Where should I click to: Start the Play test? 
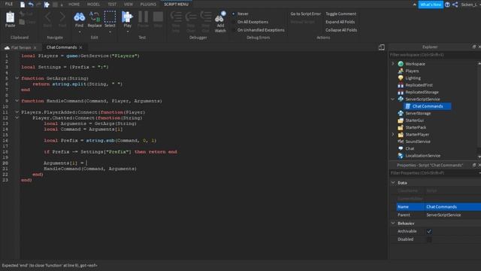click(x=127, y=17)
